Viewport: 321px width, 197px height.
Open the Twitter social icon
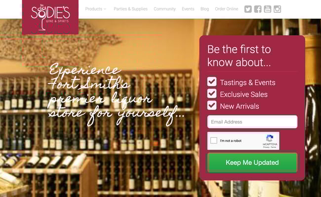248,9
